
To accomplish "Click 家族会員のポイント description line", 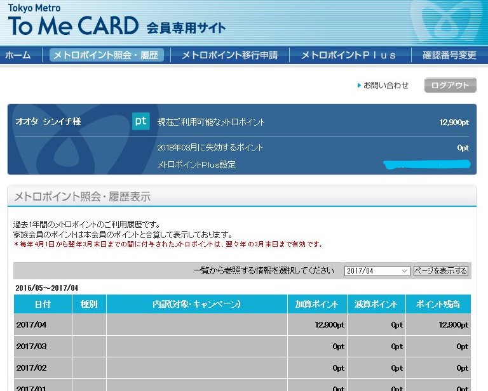I will coord(123,234).
